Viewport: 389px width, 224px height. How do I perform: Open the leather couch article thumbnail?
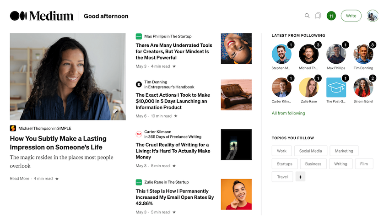click(x=236, y=95)
